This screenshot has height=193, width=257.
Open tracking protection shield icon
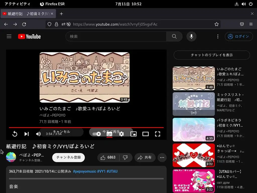[49, 24]
